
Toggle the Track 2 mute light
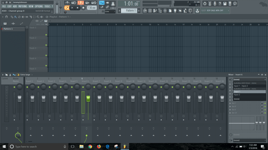[x=46, y=45]
